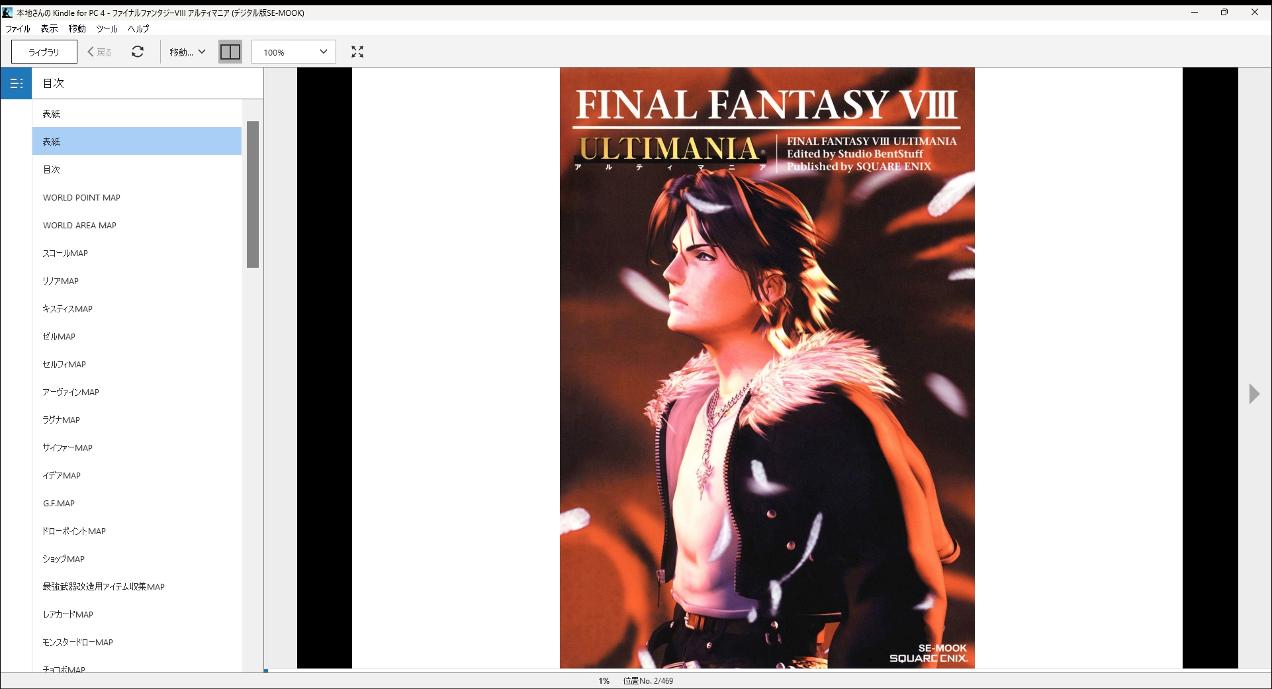The height and width of the screenshot is (689, 1272).
Task: Click the book cover page image
Action: (767, 368)
